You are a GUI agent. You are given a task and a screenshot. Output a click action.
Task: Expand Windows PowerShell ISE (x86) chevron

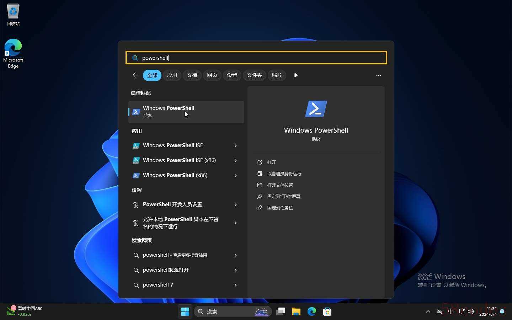tap(235, 161)
